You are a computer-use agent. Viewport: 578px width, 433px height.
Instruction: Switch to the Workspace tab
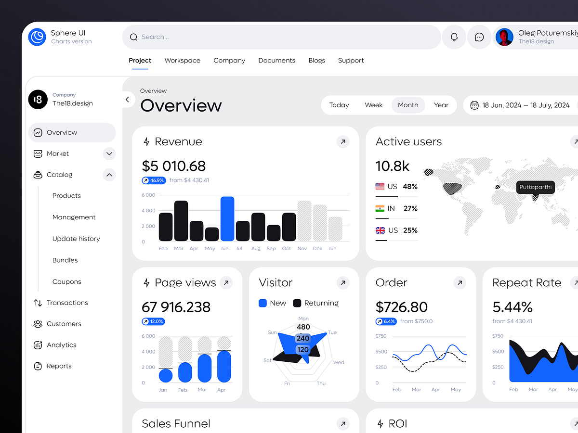coord(182,60)
